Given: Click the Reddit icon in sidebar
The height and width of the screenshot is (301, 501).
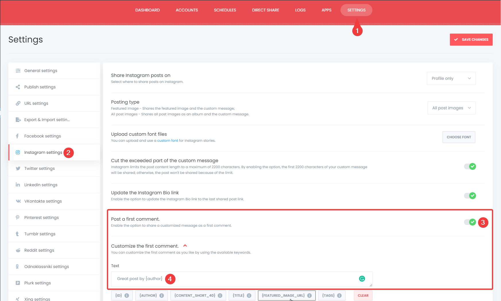Looking at the screenshot, I should [18, 250].
